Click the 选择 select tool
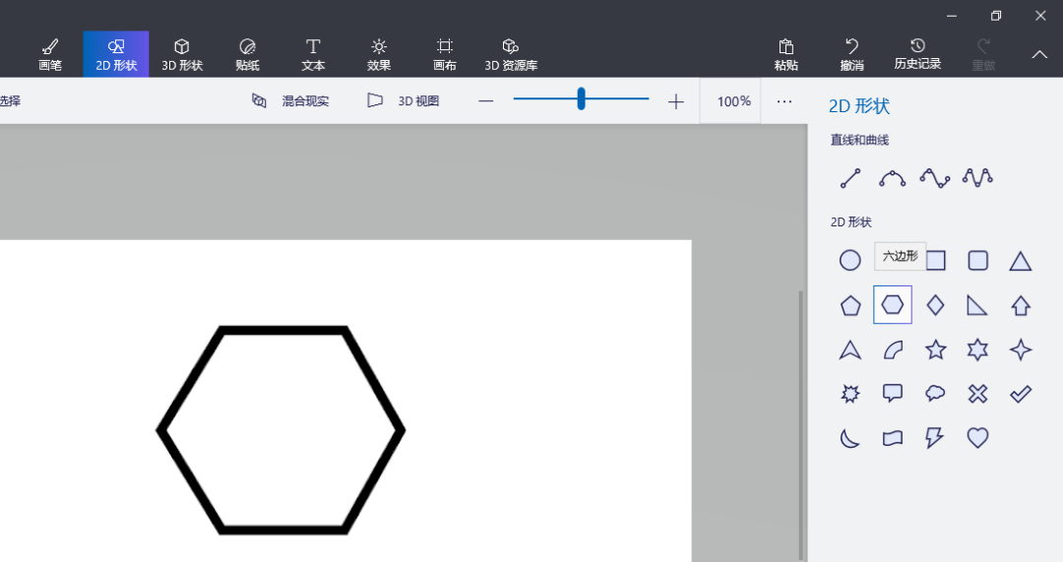This screenshot has width=1063, height=562. pos(10,101)
